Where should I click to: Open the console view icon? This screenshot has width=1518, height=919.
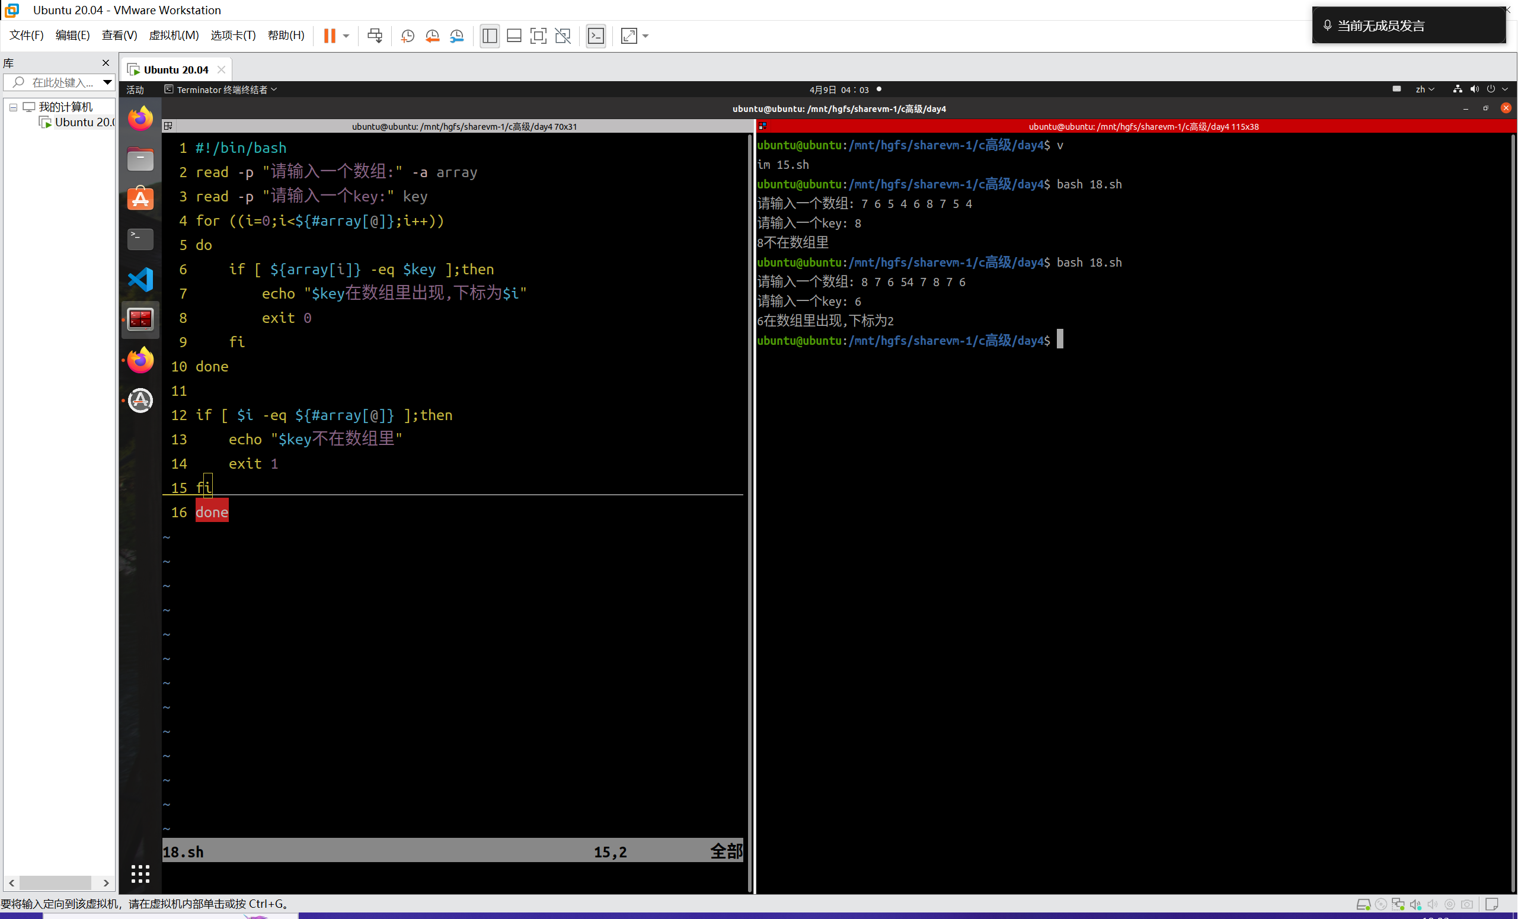coord(596,36)
